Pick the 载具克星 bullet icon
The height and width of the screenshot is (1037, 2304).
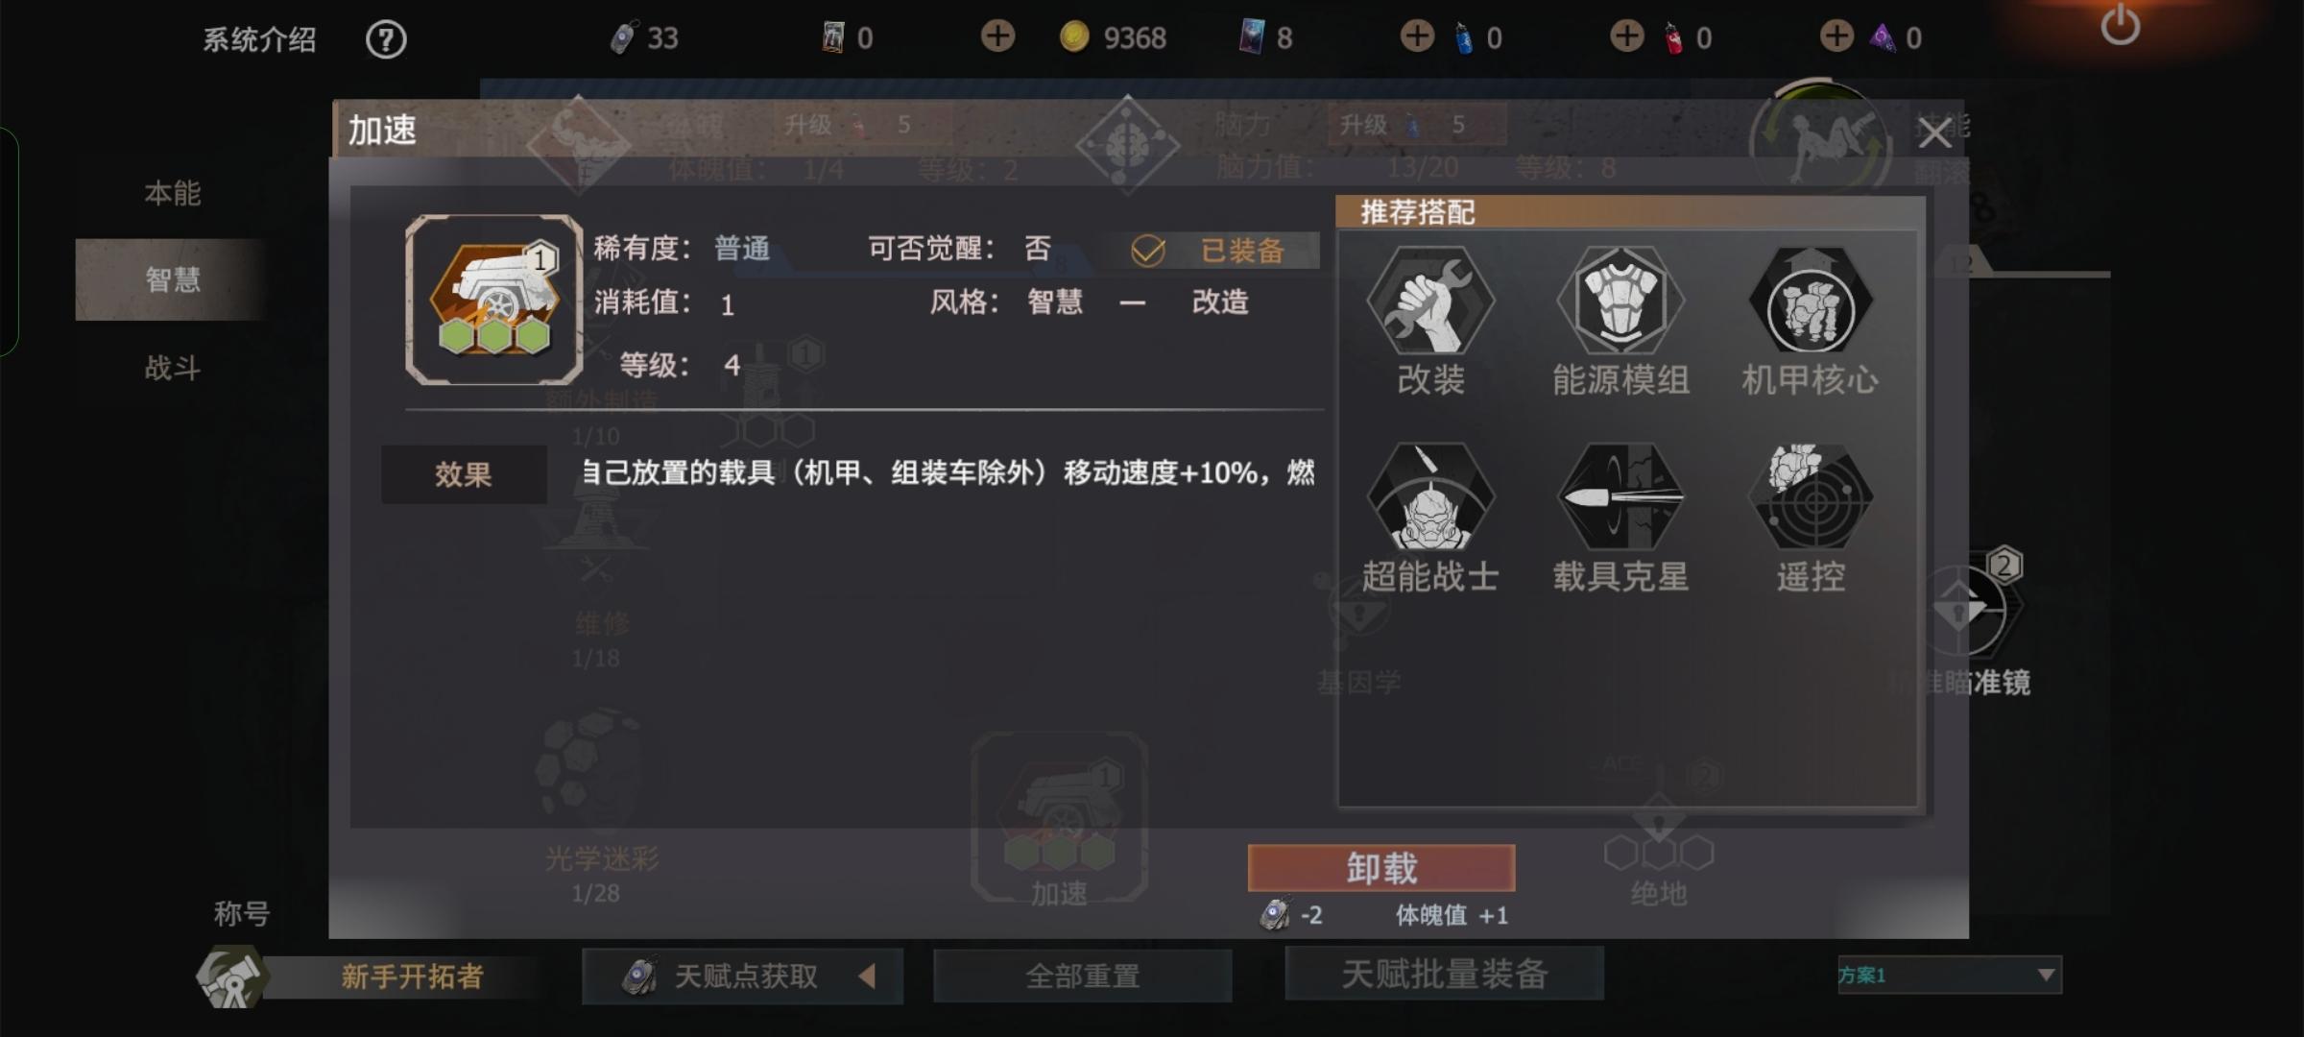[x=1620, y=496]
